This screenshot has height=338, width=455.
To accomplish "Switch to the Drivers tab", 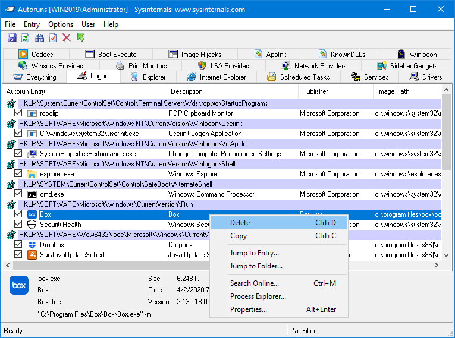I will 426,77.
